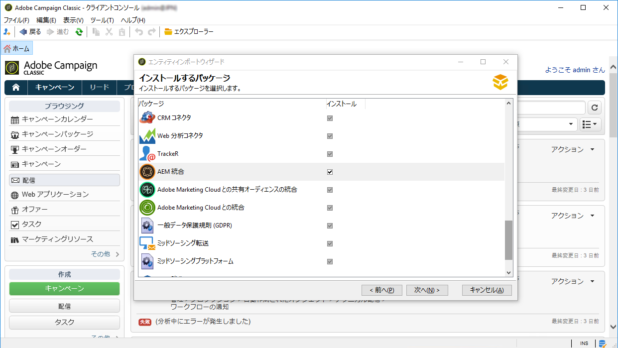
Task: Click the Back arrow toolbar button
Action: [30, 32]
